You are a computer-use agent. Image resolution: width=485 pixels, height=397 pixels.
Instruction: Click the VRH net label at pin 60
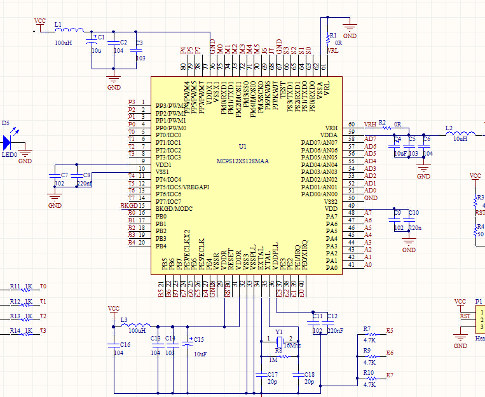pos(370,124)
